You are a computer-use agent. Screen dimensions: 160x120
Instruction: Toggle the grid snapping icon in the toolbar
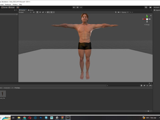point(18,7)
